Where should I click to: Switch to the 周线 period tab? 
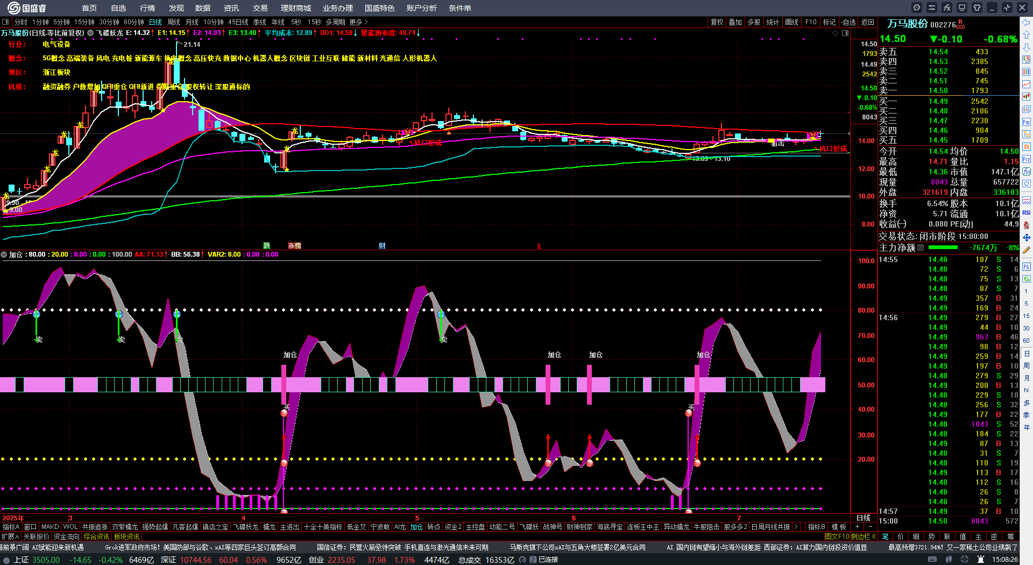pos(174,22)
